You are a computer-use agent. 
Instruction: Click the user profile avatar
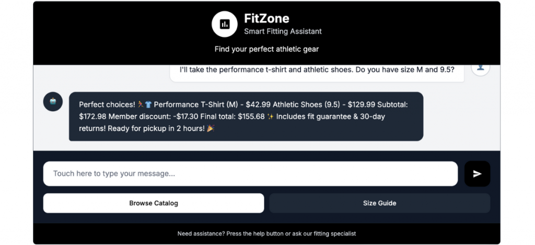pos(480,68)
